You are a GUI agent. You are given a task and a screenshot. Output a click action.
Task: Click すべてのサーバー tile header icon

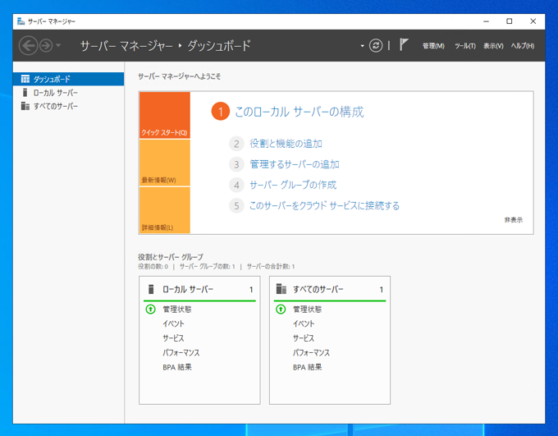281,289
